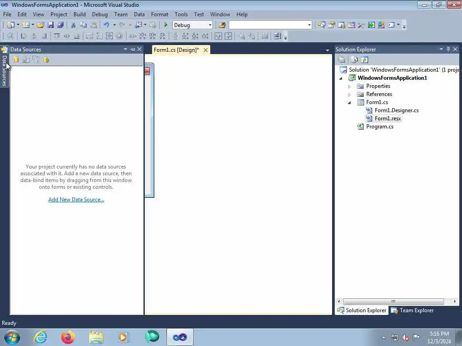Click the Align Tops layout icon

pos(57,36)
